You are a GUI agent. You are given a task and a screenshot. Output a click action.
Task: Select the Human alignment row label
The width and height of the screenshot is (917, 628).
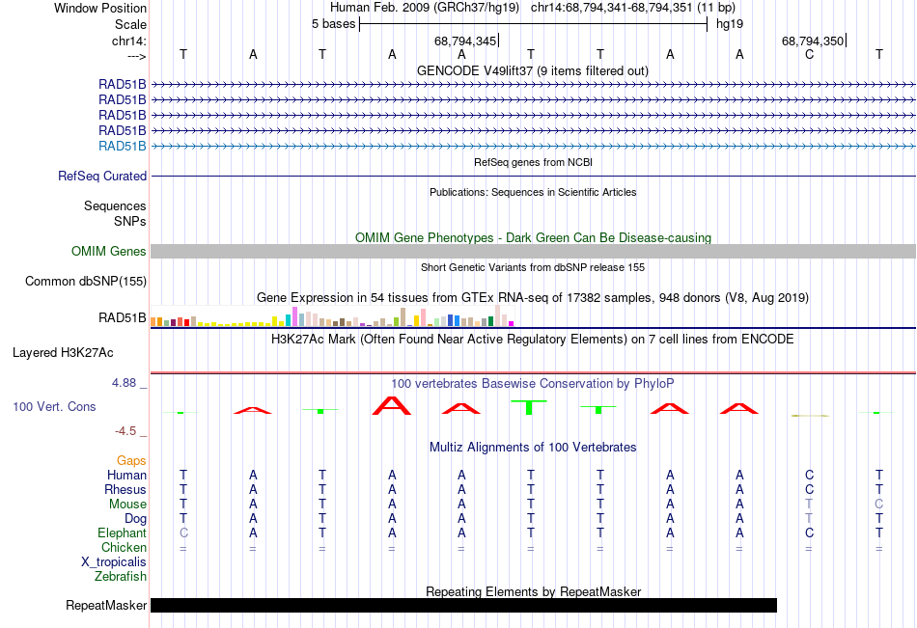pos(126,475)
